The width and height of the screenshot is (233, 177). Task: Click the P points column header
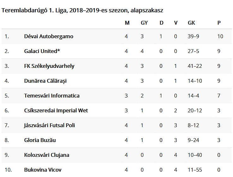[x=219, y=23]
